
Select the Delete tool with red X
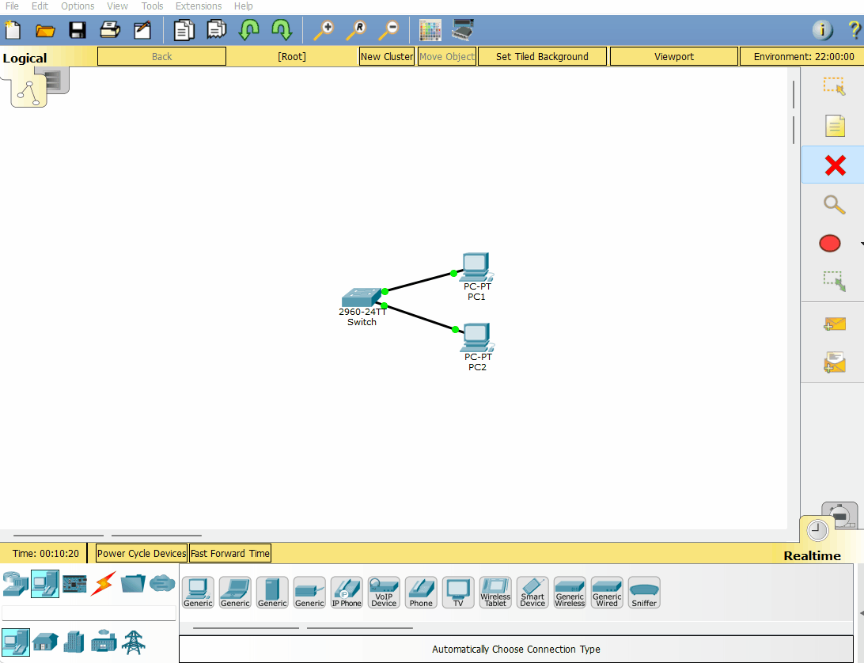834,165
